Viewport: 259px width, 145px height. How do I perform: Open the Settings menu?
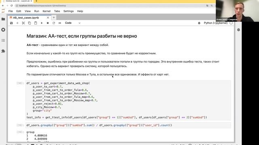[x=68, y=11]
